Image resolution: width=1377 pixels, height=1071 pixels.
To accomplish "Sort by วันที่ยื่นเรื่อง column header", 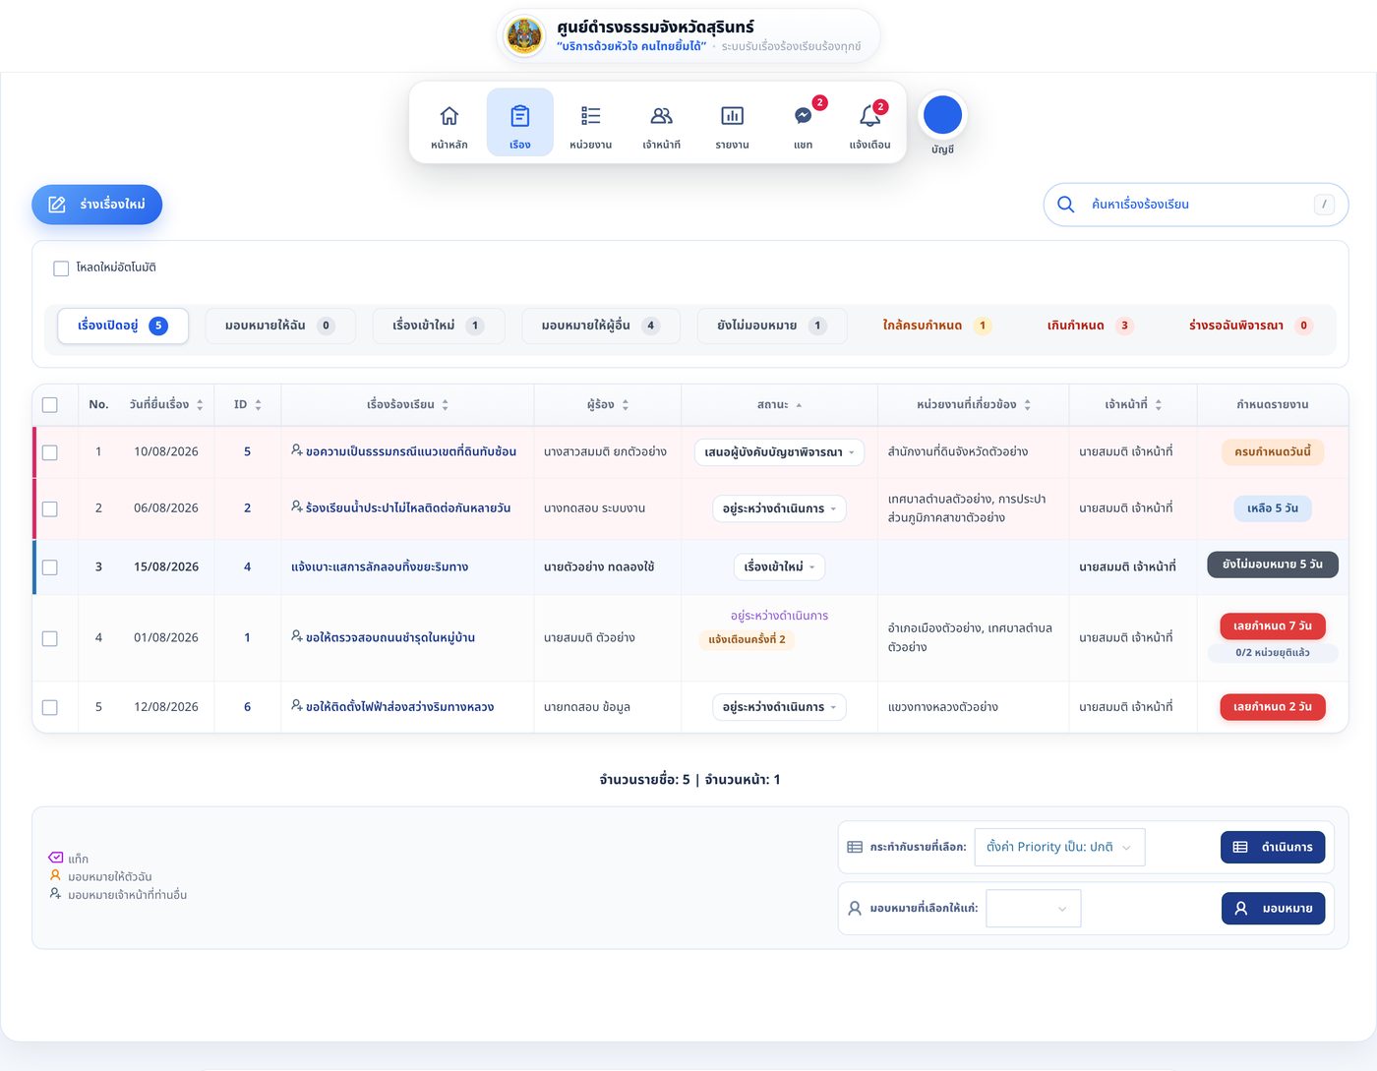I will click(165, 404).
